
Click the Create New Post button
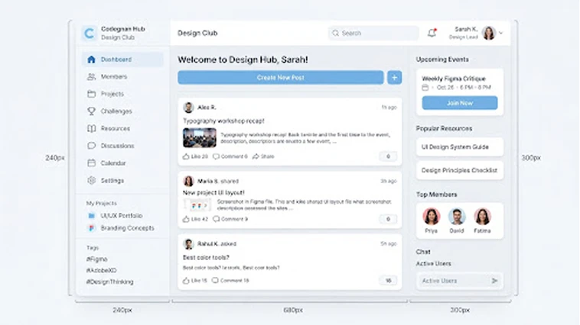tap(280, 78)
